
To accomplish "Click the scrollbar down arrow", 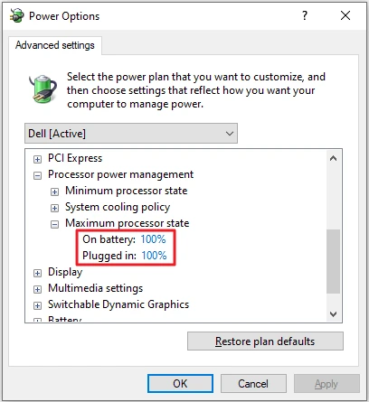I will [333, 314].
